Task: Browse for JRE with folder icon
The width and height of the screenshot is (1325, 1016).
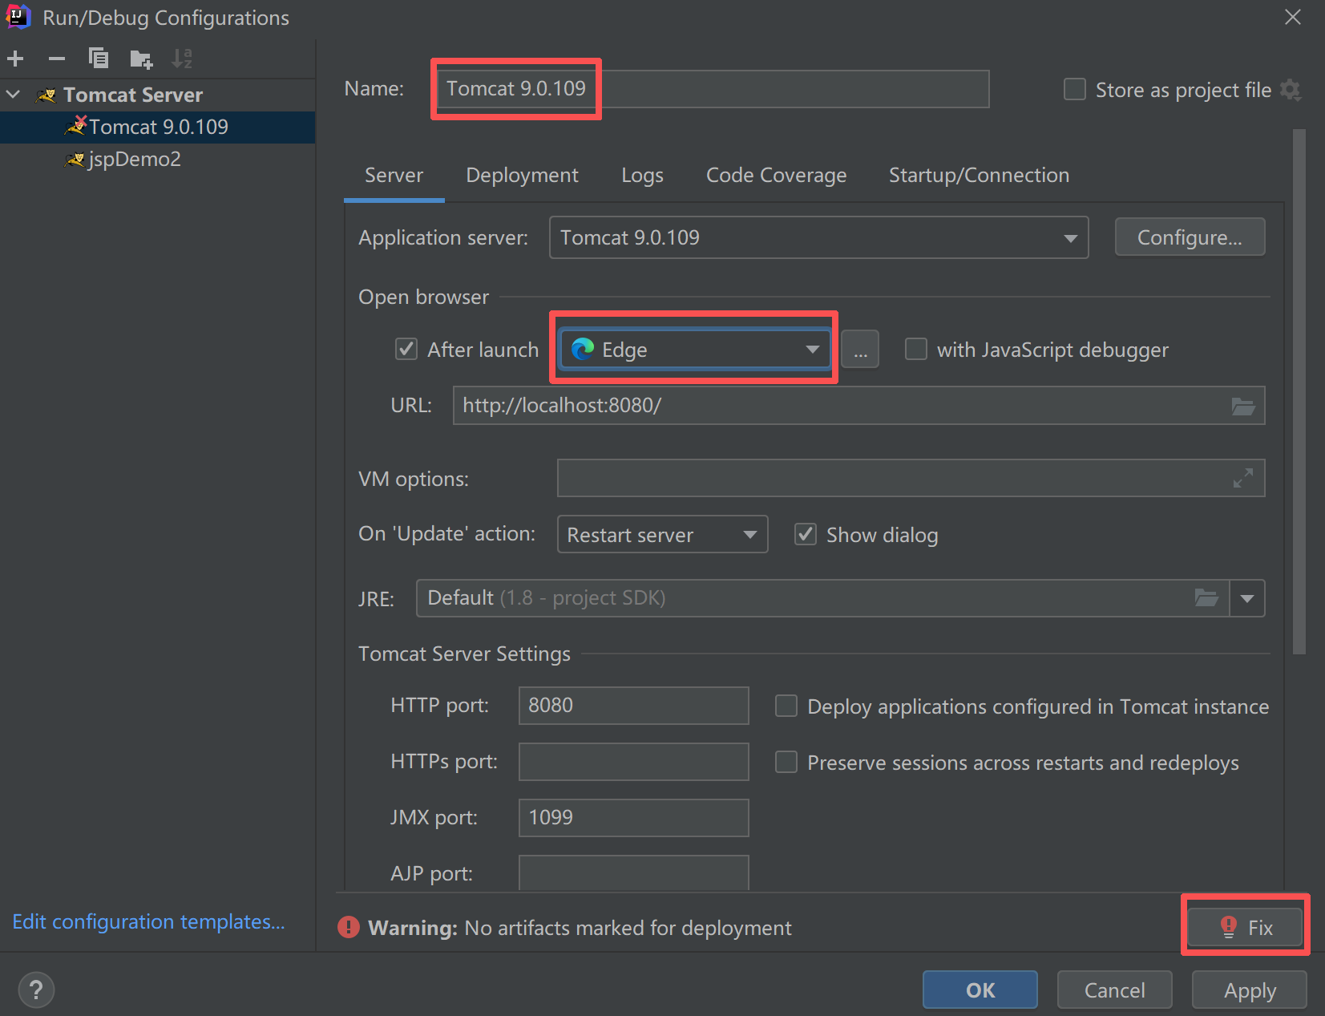Action: pyautogui.click(x=1207, y=597)
